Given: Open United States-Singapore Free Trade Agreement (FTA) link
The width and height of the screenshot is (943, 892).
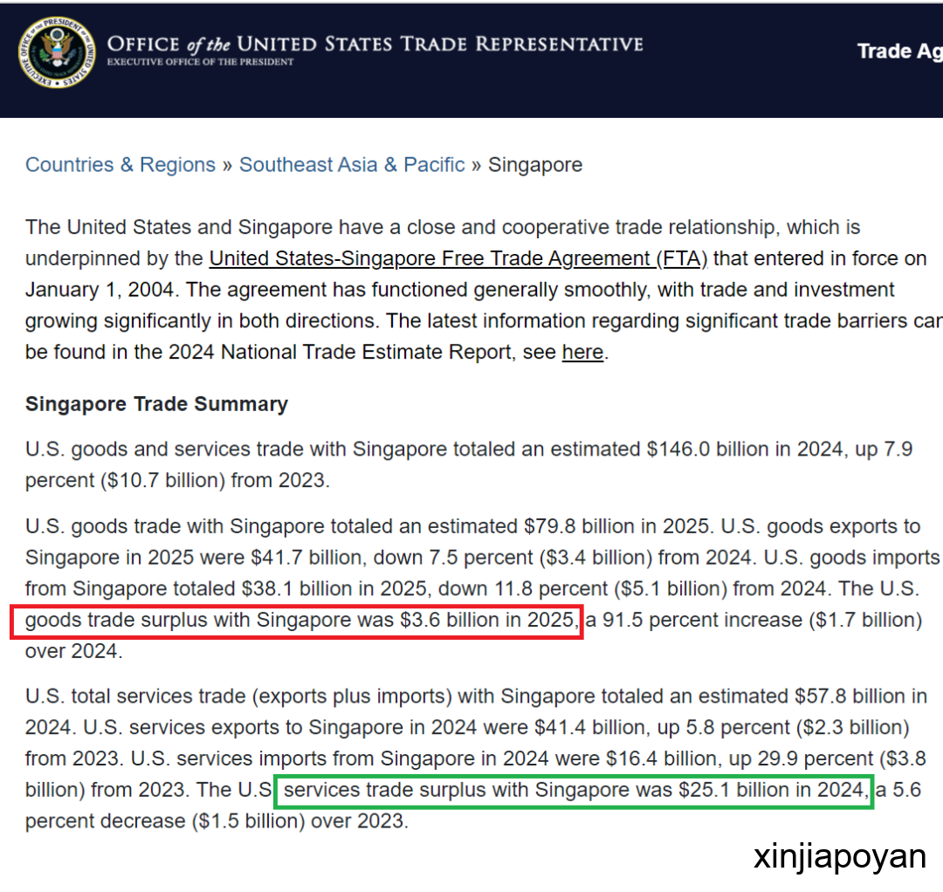Looking at the screenshot, I should [x=458, y=258].
